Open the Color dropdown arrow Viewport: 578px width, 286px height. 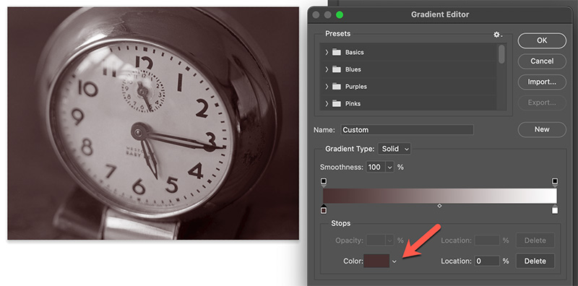pos(394,261)
